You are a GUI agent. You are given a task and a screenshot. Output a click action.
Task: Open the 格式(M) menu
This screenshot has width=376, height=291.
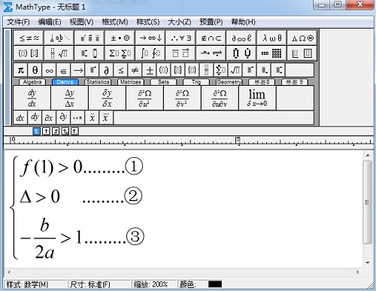pos(115,22)
